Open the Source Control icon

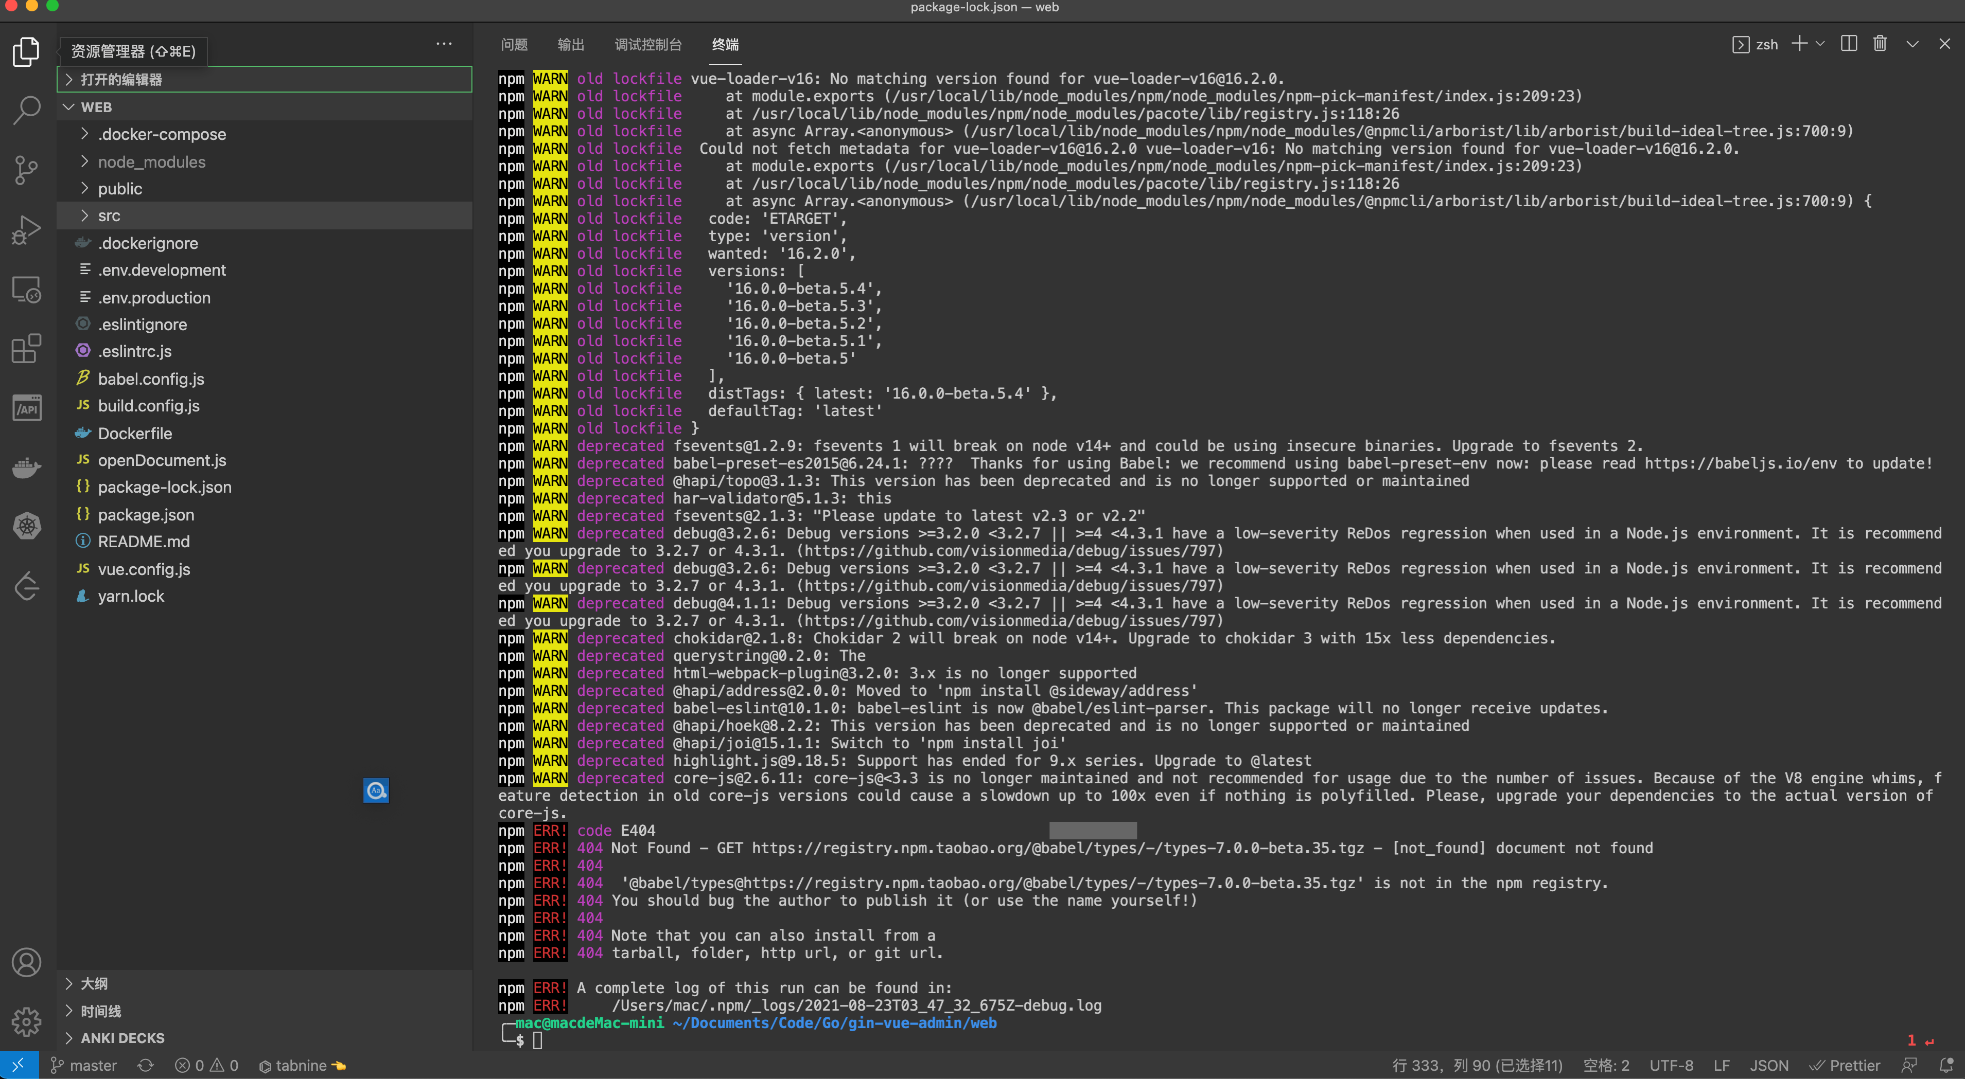point(27,171)
